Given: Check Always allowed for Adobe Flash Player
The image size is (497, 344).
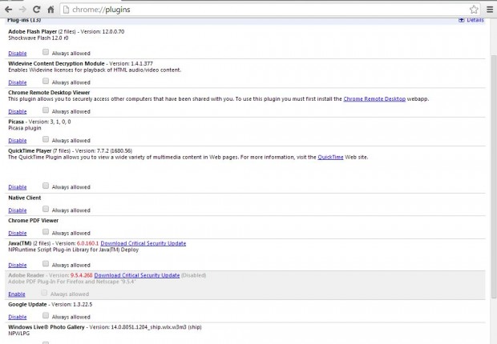Looking at the screenshot, I should pyautogui.click(x=46, y=52).
